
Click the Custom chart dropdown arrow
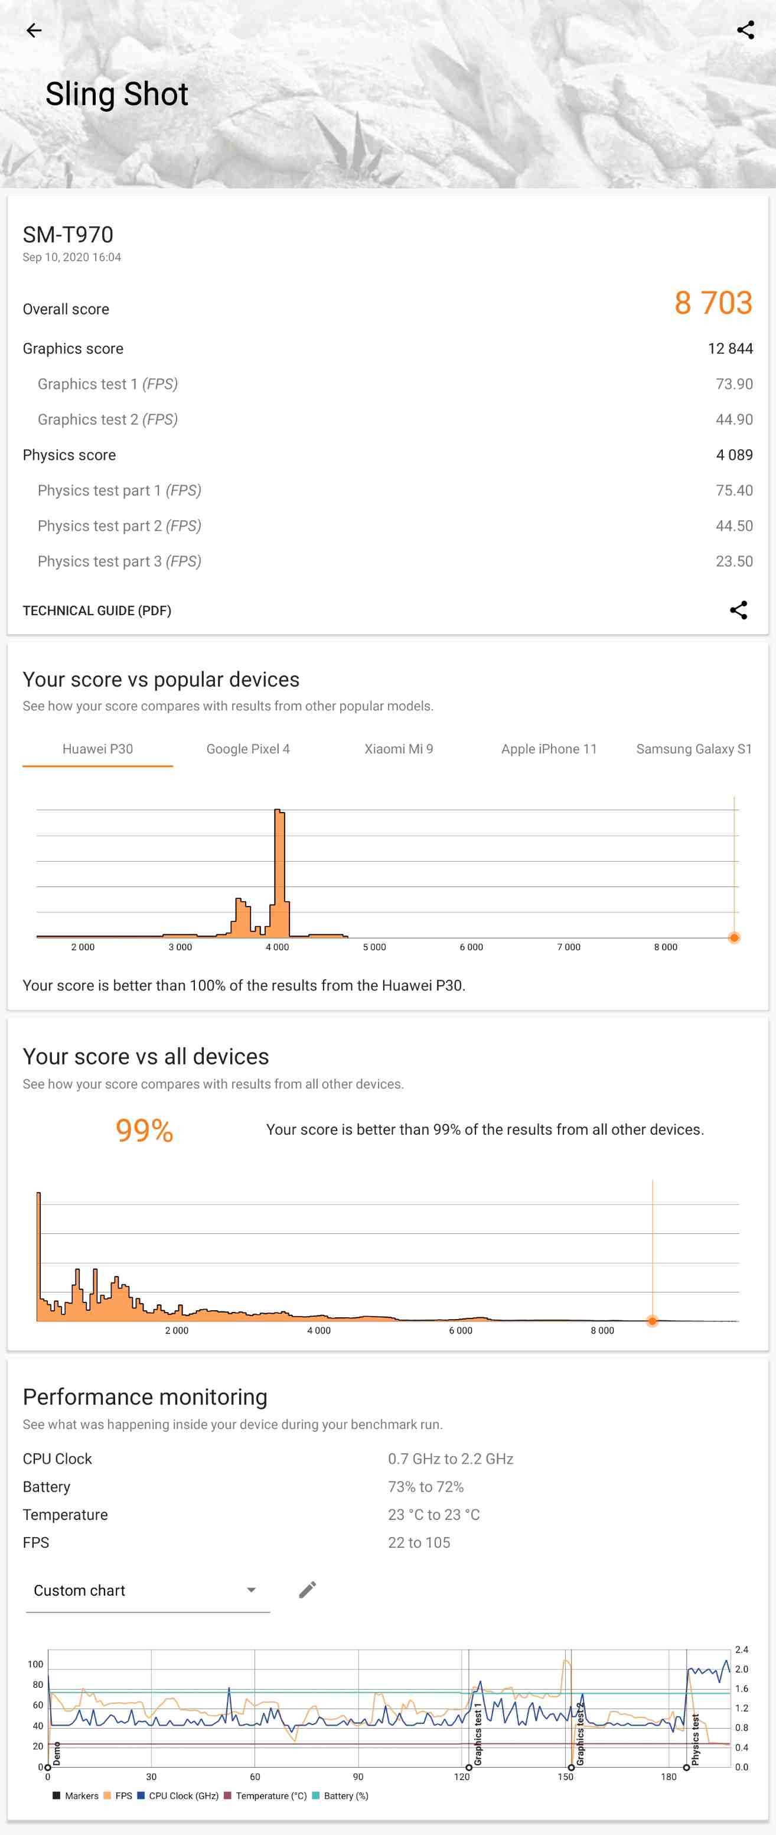(x=252, y=1590)
